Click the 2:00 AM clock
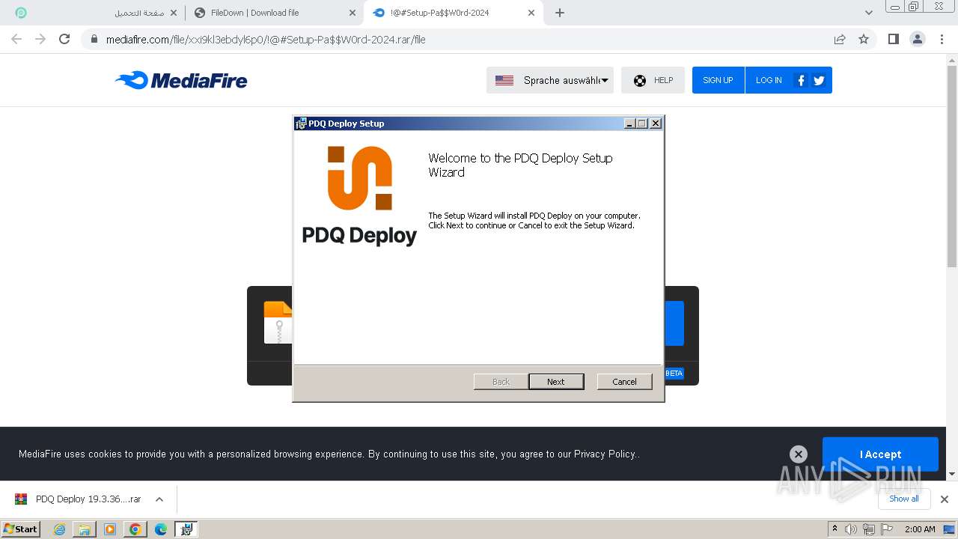Viewport: 958px width, 539px height. (x=920, y=529)
